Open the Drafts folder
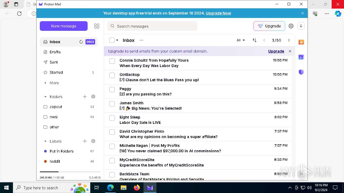The height and width of the screenshot is (193, 344). point(69,52)
